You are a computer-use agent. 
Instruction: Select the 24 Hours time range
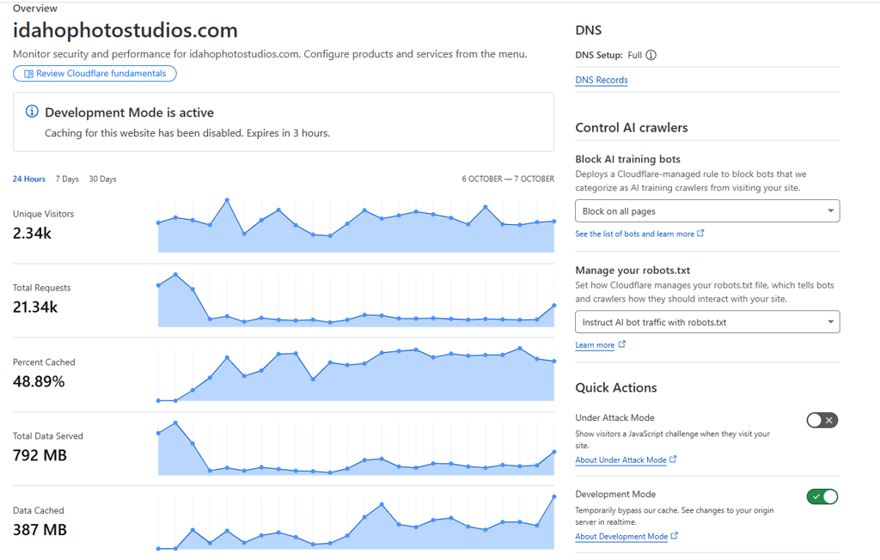pyautogui.click(x=29, y=179)
